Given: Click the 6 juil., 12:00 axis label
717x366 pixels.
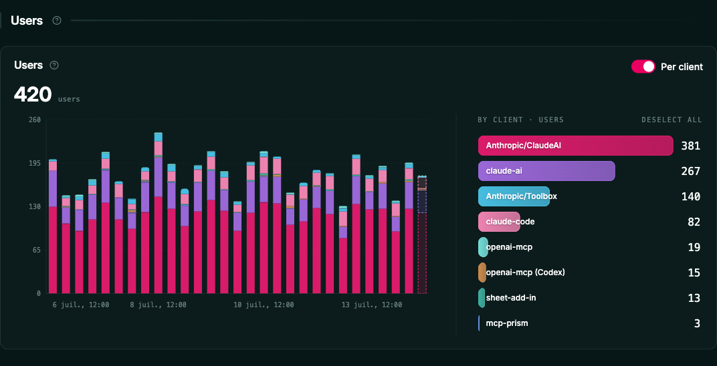Looking at the screenshot, I should tap(81, 305).
